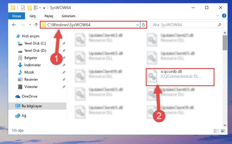Image resolution: width=232 pixels, height=144 pixels.
Task: Click the Up one level arrow
Action: click(36, 25)
